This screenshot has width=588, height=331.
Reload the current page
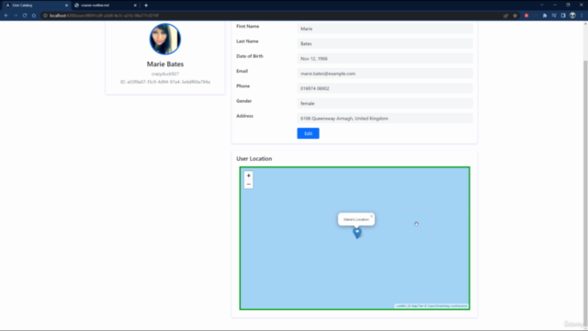tap(25, 16)
